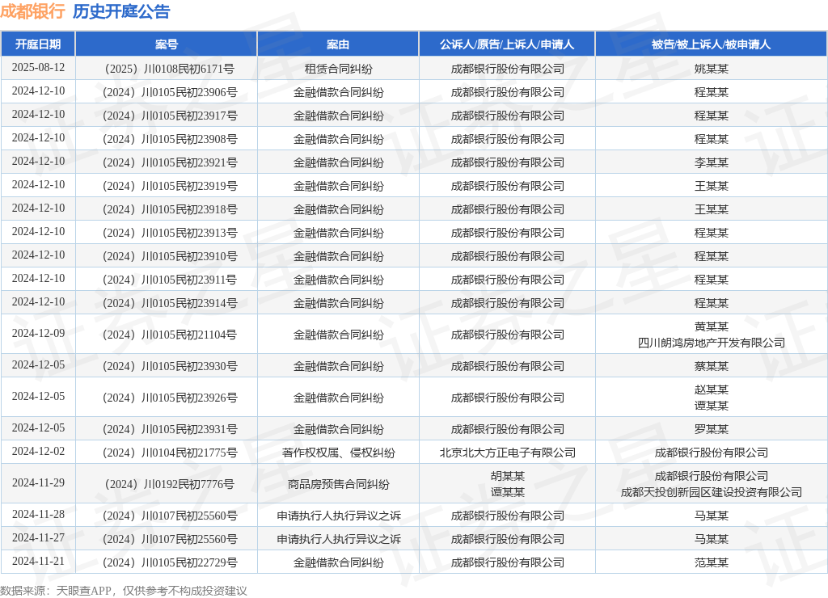Viewport: 828px width, 598px height.
Task: Select case number (2024)川0192民初7776号
Action: pos(170,485)
